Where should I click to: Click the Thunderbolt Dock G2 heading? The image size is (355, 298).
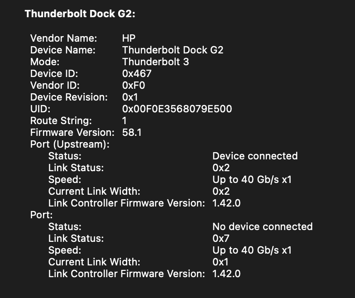(x=80, y=14)
